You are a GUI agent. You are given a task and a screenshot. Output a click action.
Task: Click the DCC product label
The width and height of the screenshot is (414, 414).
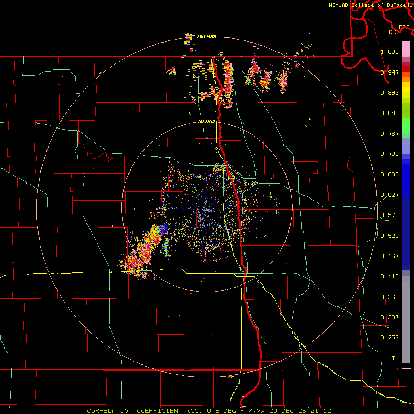(404, 28)
